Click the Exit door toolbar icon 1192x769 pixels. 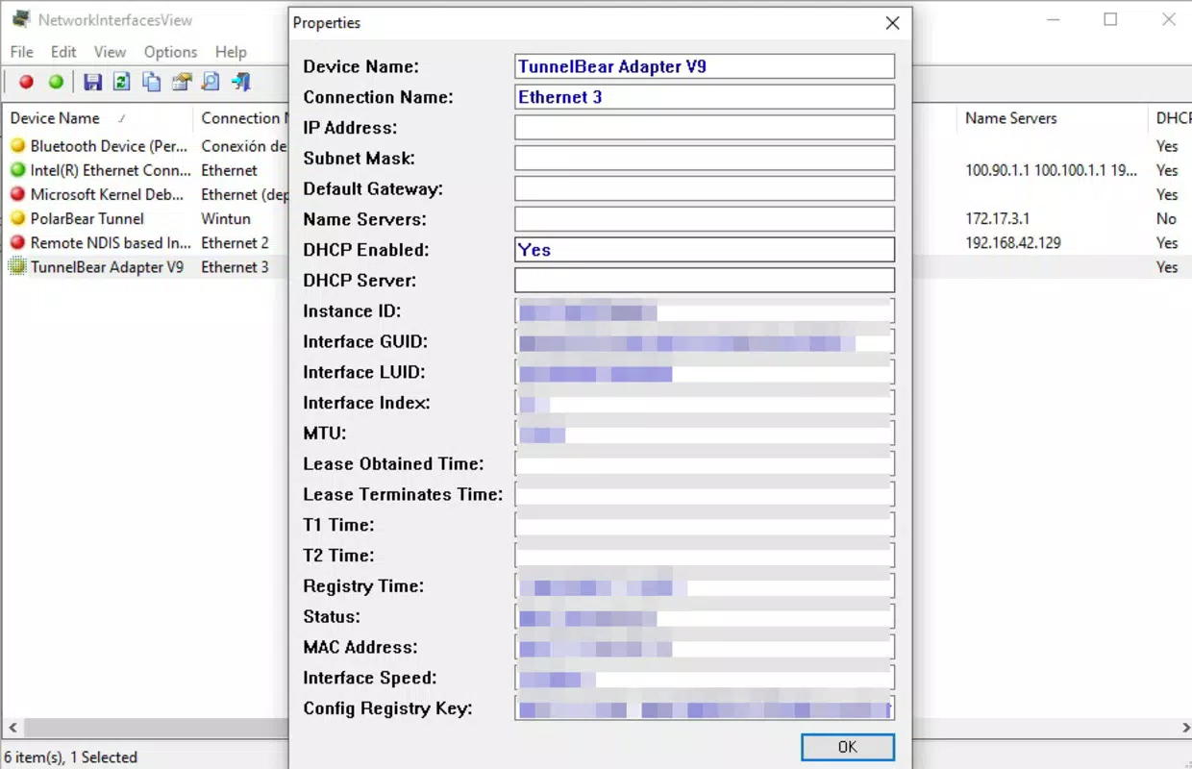[240, 82]
